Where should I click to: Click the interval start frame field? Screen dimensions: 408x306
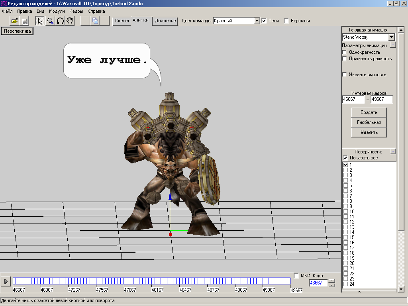(353, 100)
